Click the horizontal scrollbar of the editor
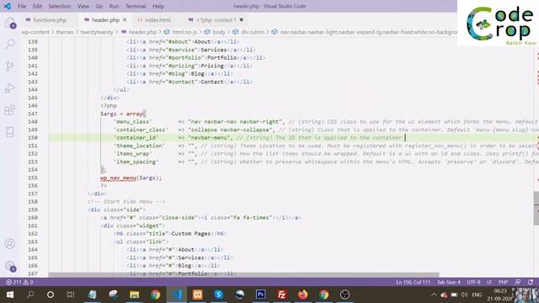This screenshot has height=303, width=539. point(243,275)
